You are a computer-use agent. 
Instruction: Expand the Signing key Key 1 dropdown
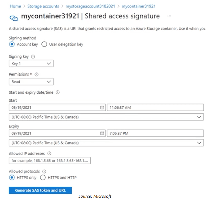[31, 64]
